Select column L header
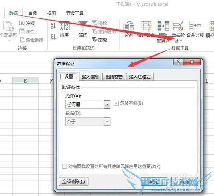 (x=207, y=81)
